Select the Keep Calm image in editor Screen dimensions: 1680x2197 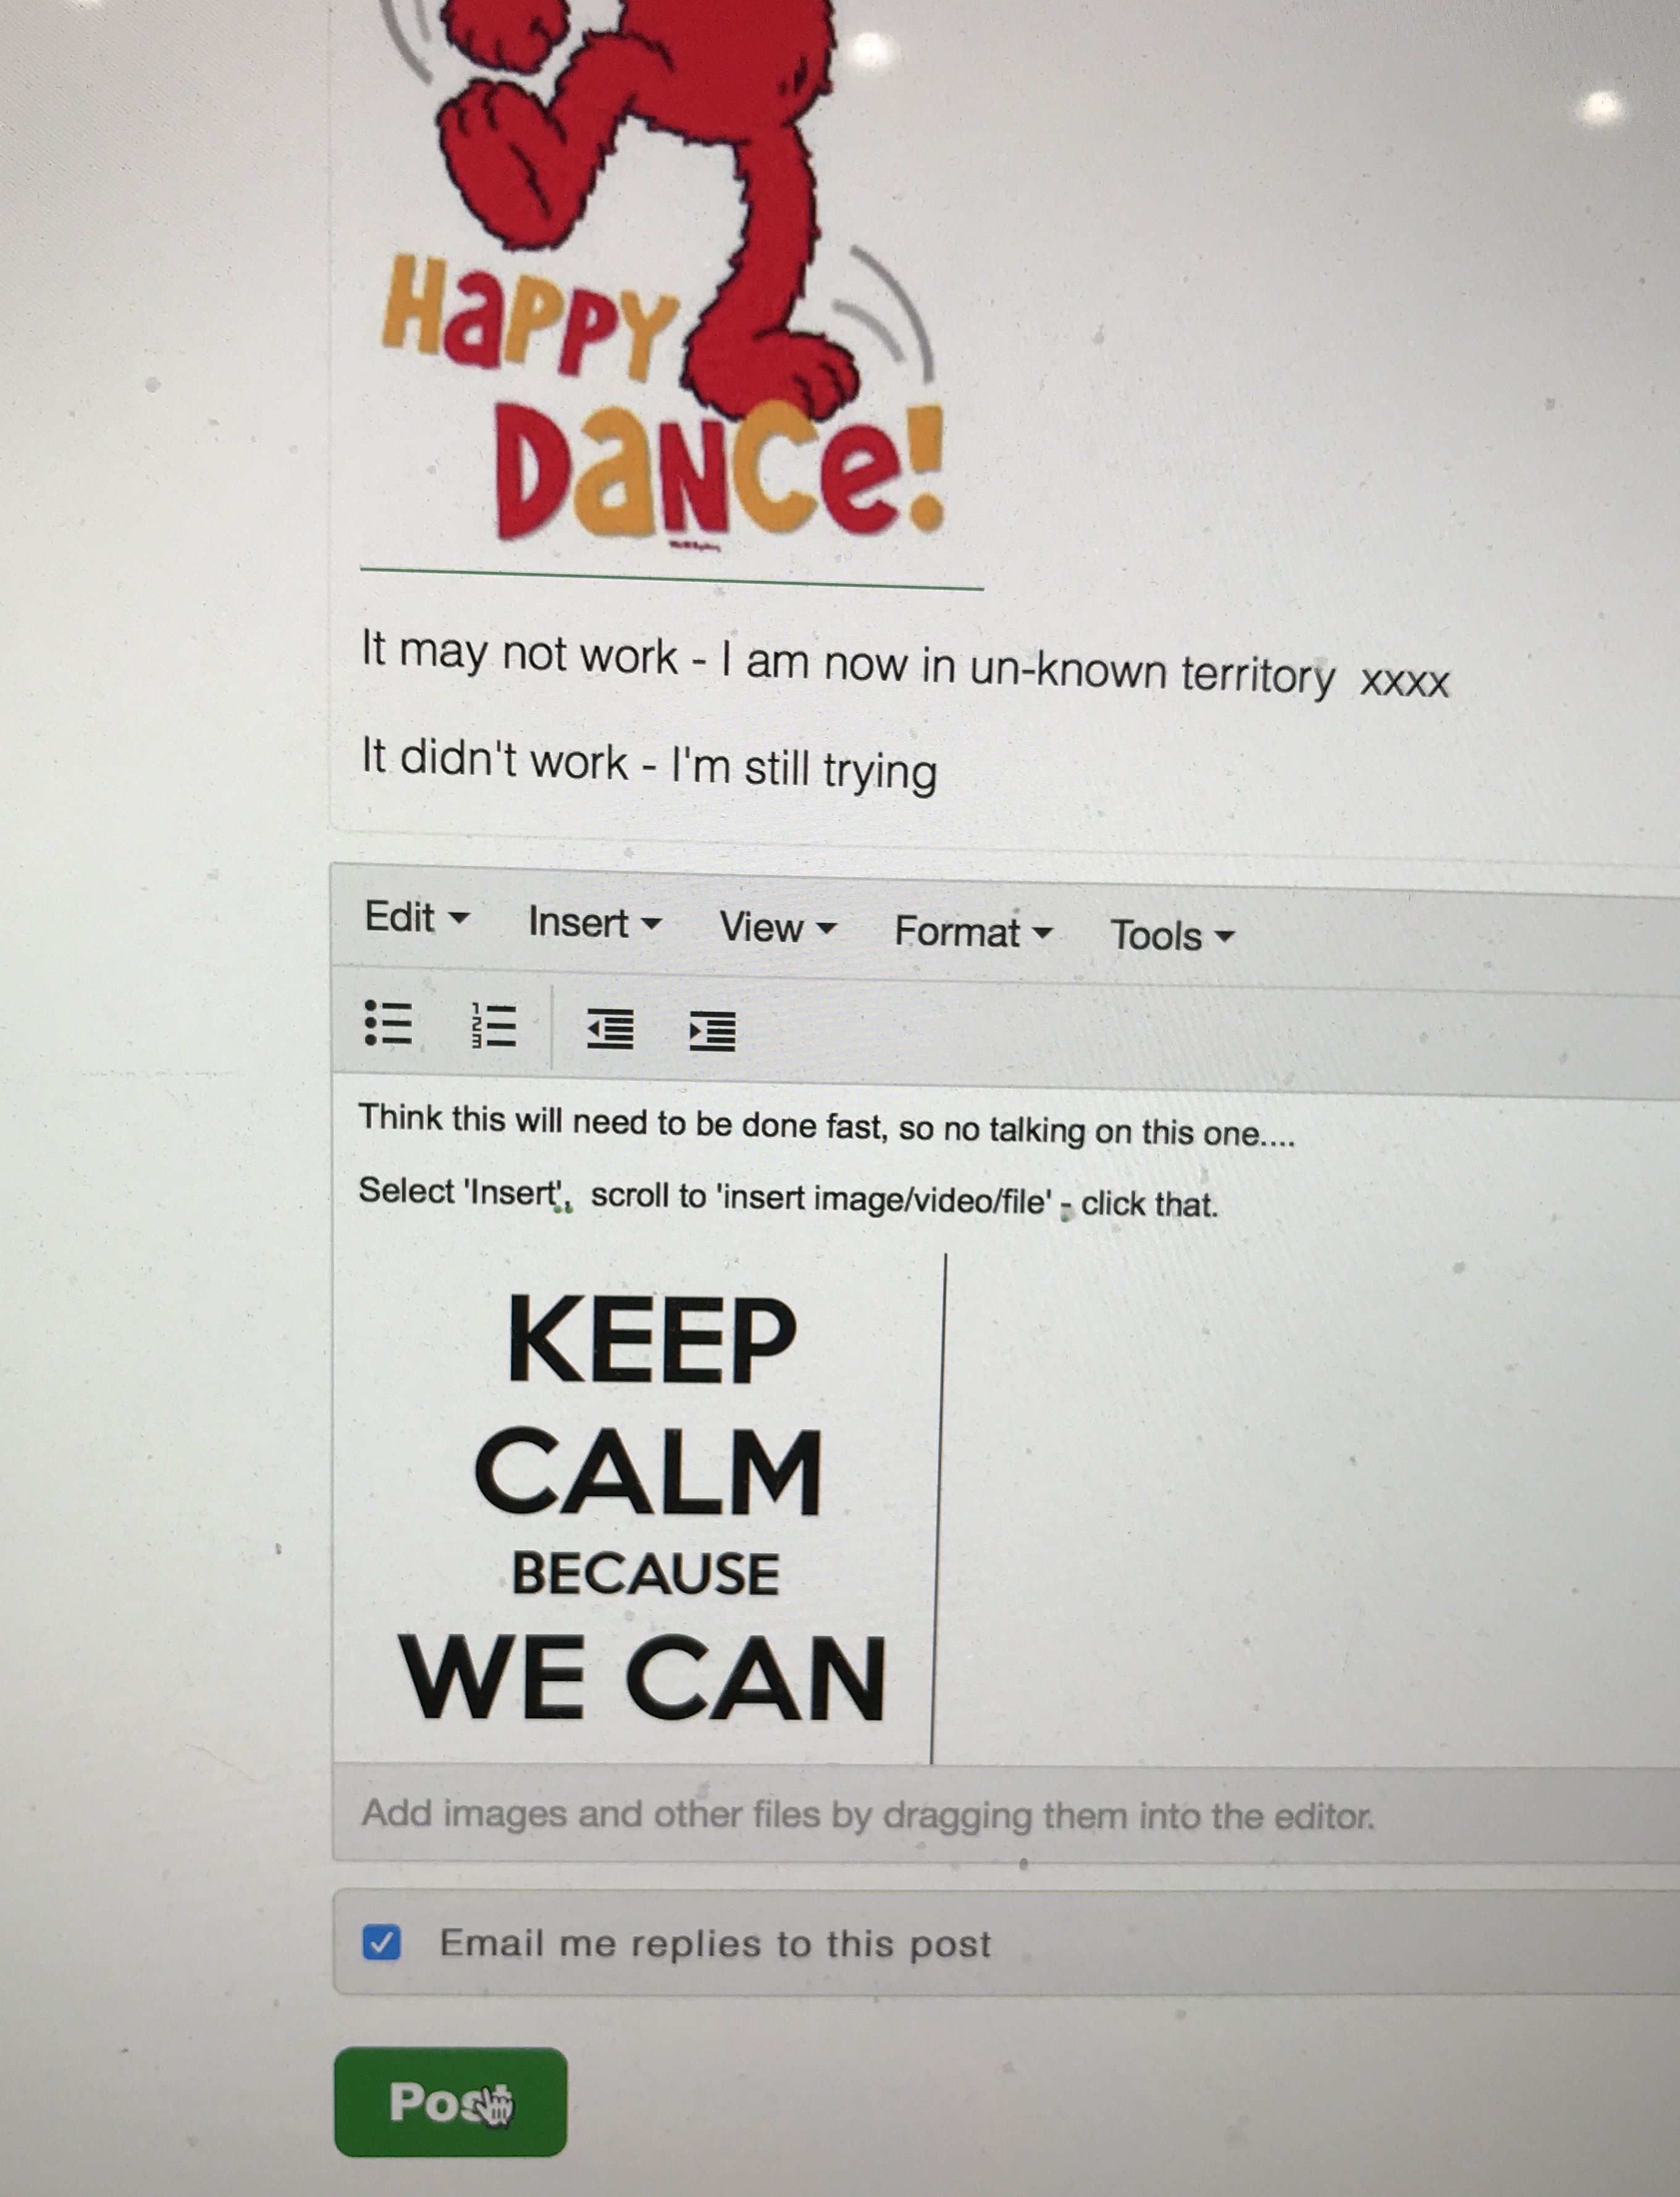point(645,1505)
